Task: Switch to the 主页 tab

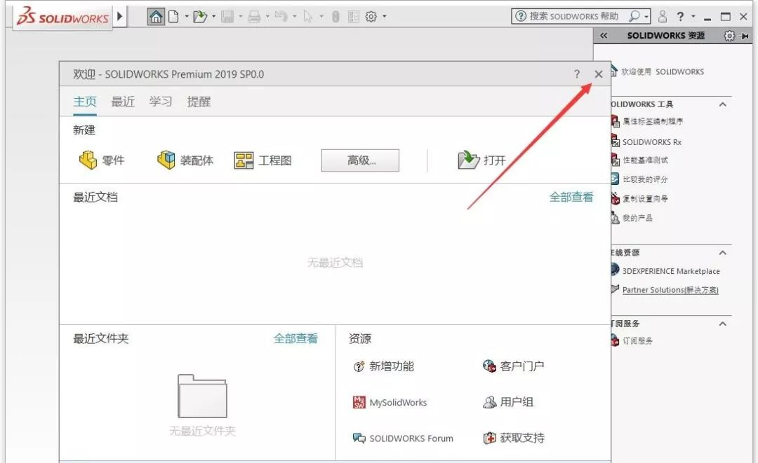Action: pyautogui.click(x=85, y=102)
